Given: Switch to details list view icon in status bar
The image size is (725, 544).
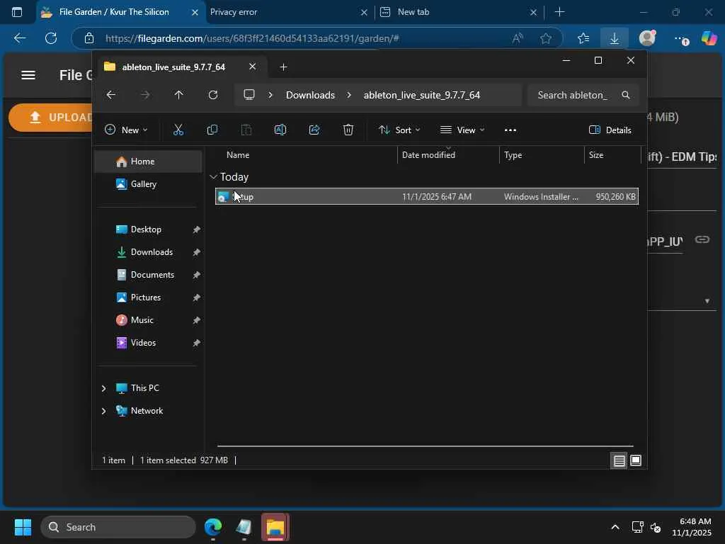Looking at the screenshot, I should pyautogui.click(x=619, y=460).
